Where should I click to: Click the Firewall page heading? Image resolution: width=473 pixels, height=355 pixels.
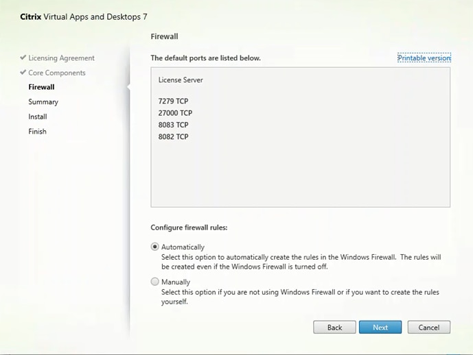pos(164,36)
